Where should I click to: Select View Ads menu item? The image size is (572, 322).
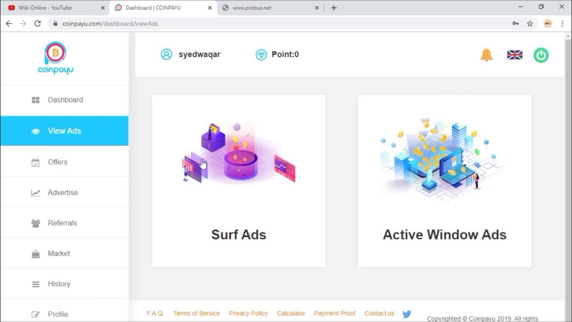pos(64,131)
